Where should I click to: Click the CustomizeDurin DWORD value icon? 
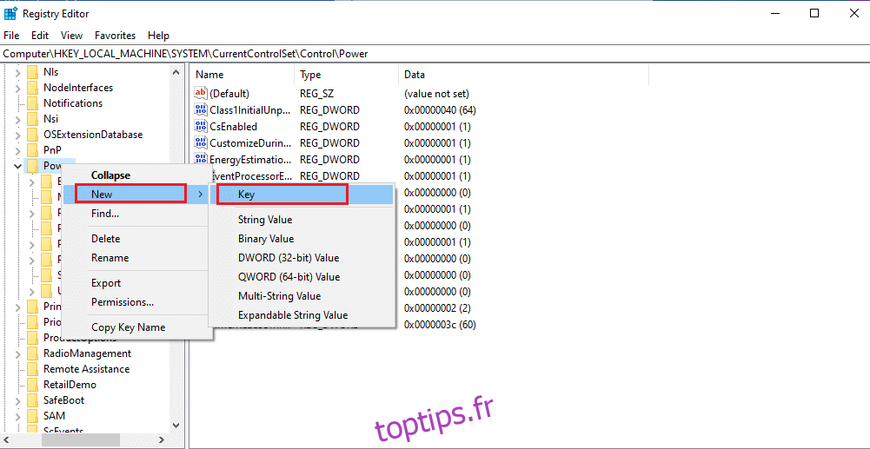[x=201, y=143]
